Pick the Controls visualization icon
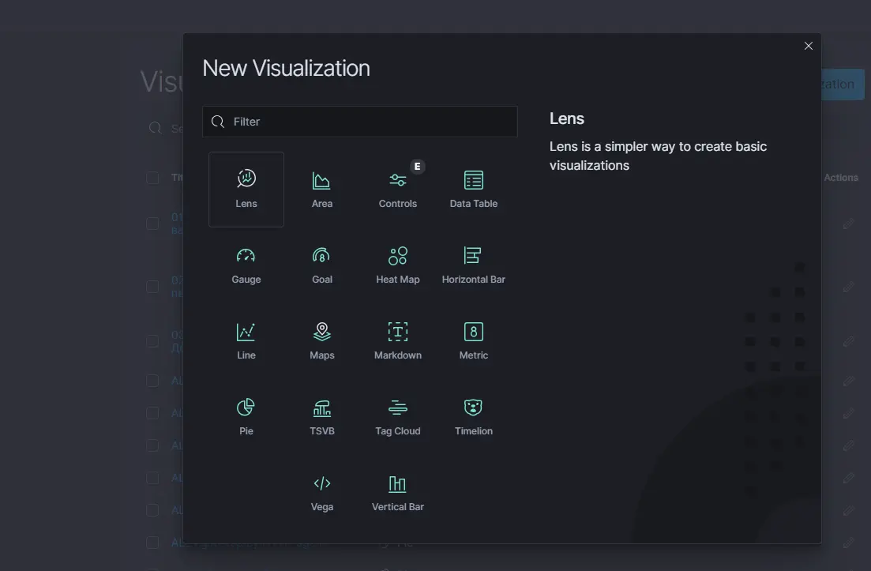 (x=398, y=189)
